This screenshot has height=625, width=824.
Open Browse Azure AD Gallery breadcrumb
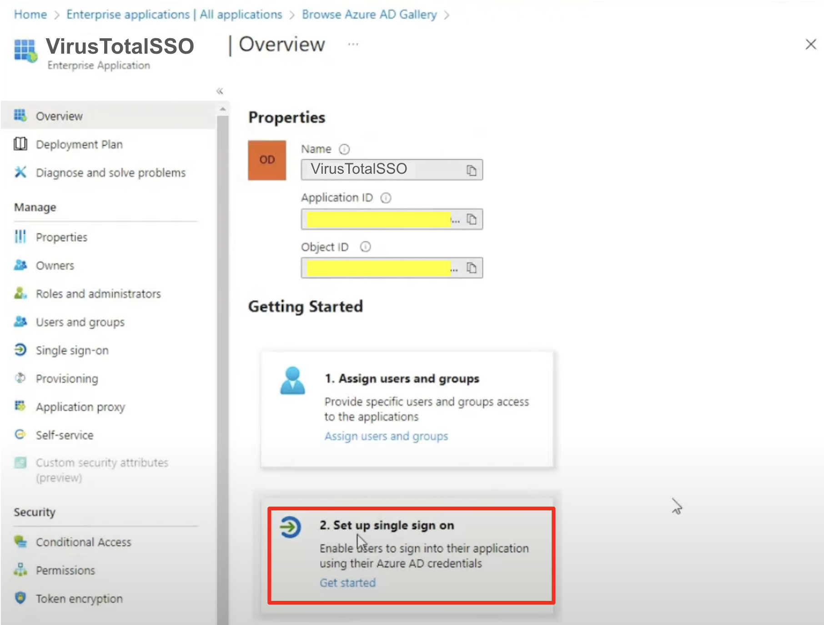click(x=369, y=15)
